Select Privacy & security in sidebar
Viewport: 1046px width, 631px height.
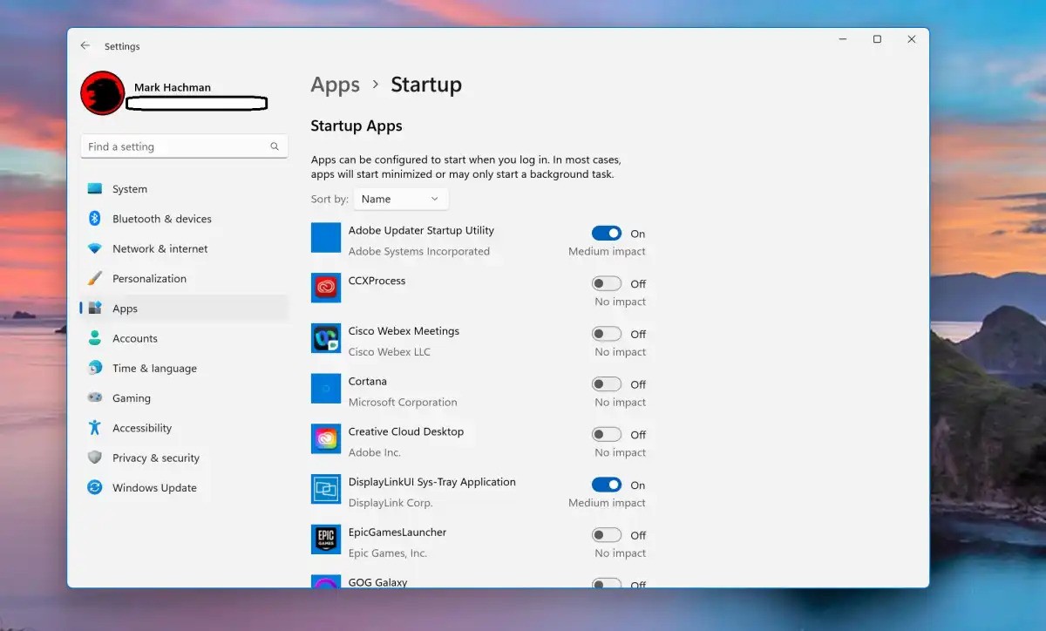155,458
